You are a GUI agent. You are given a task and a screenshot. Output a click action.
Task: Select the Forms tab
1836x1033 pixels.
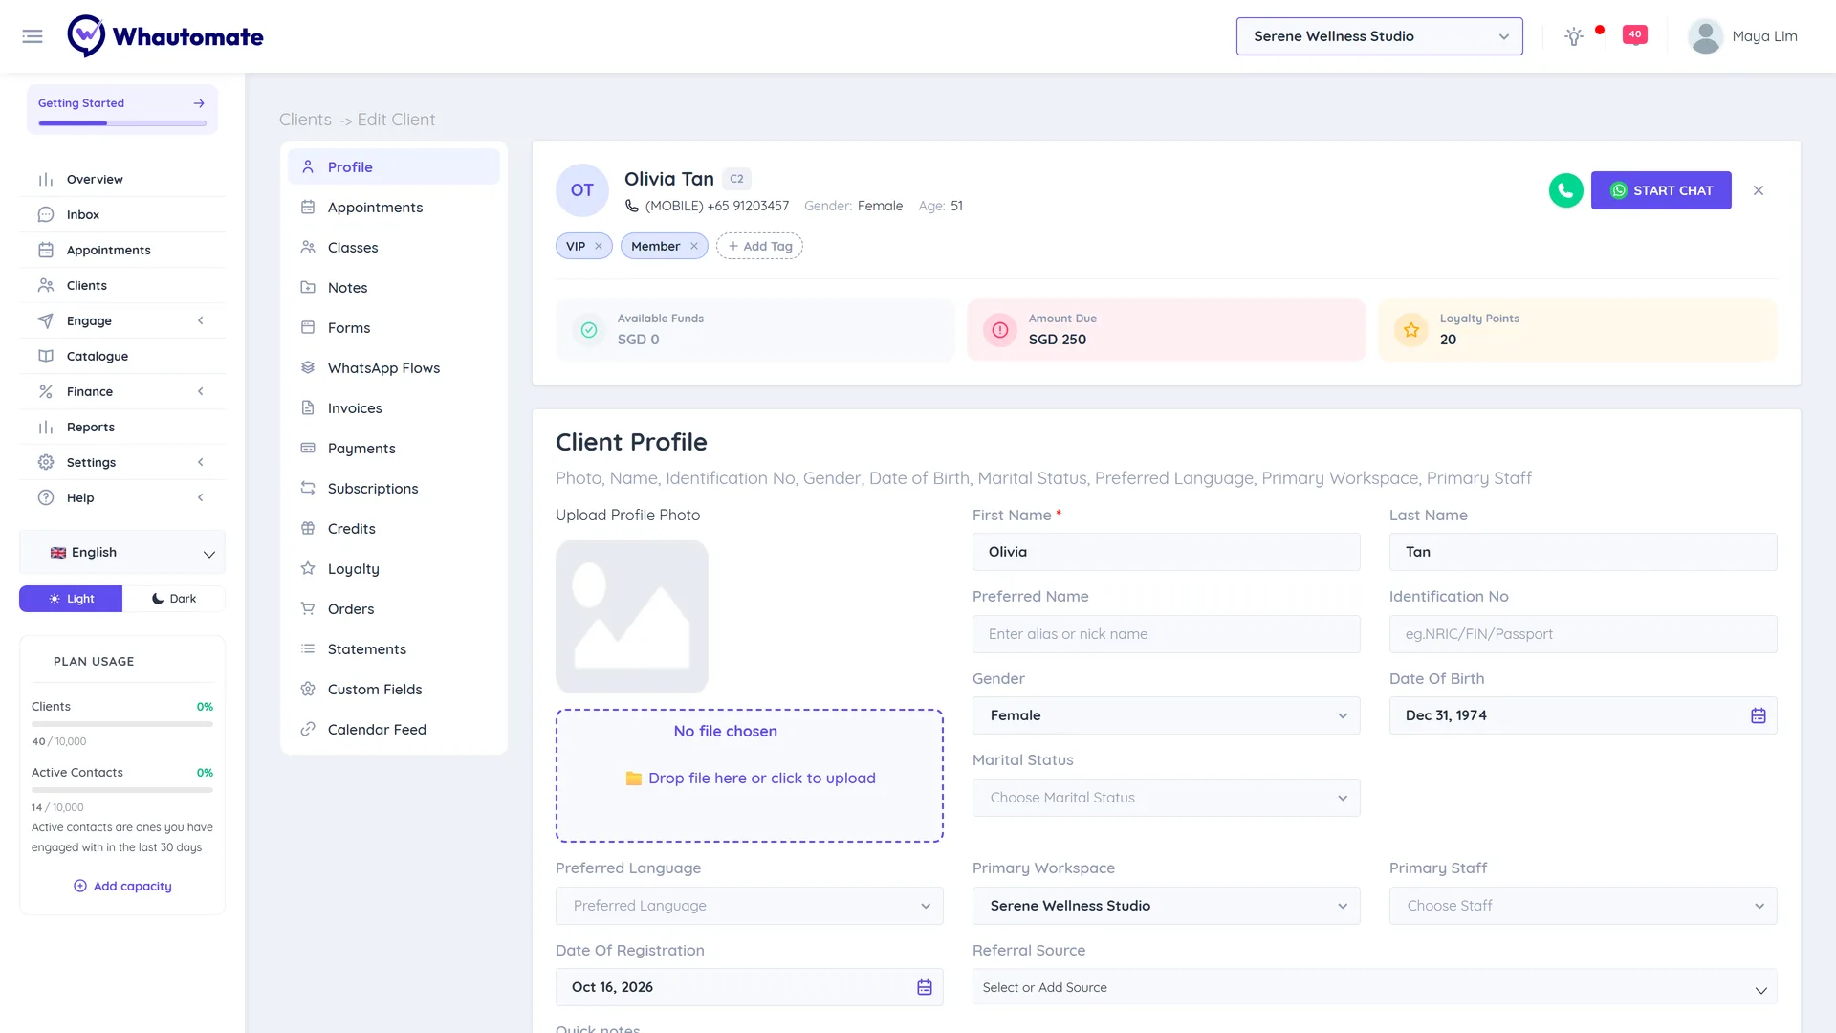coord(393,327)
